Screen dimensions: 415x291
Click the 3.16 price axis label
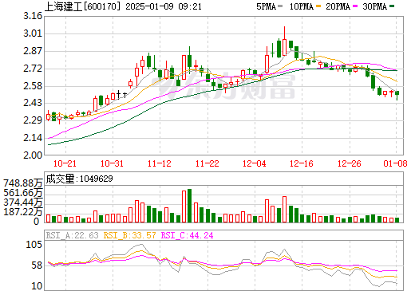pos(33,16)
